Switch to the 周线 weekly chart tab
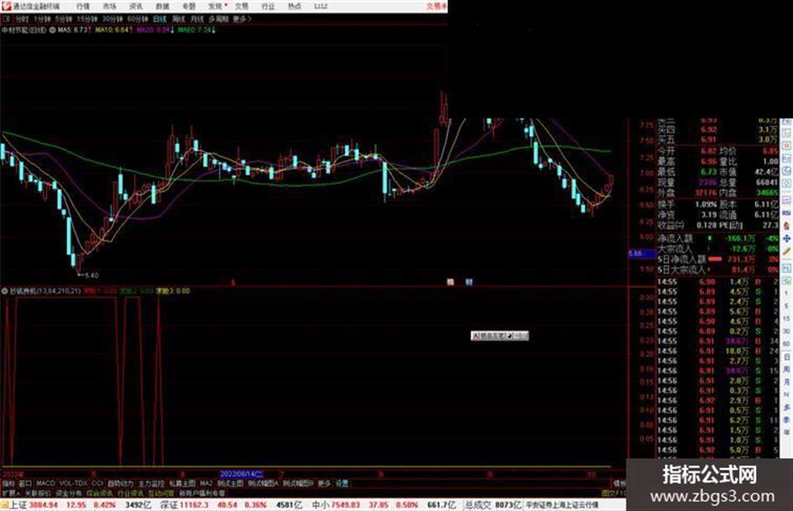The width and height of the screenshot is (793, 511). 178,19
